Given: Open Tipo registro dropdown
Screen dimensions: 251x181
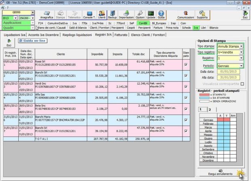Looking at the screenshot, I should coord(241,52).
